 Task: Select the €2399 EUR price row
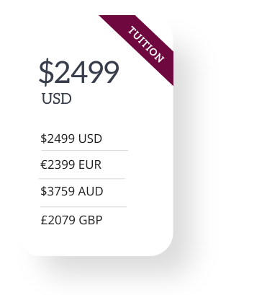(x=71, y=165)
